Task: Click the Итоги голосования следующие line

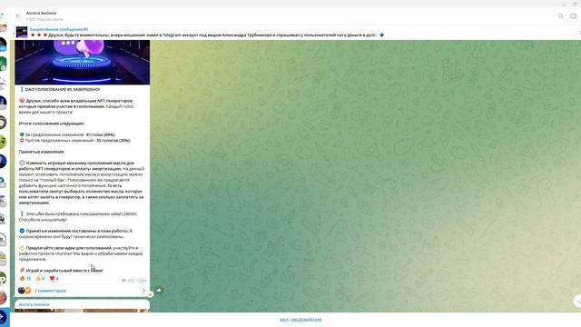Action: pos(52,124)
